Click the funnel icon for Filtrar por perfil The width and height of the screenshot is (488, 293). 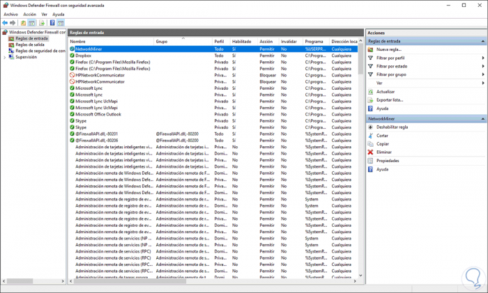370,58
